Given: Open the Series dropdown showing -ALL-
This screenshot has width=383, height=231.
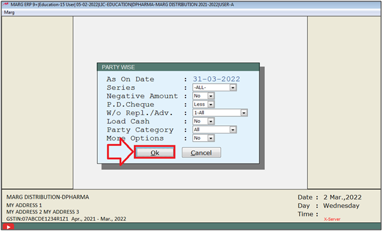Looking at the screenshot, I should 215,87.
